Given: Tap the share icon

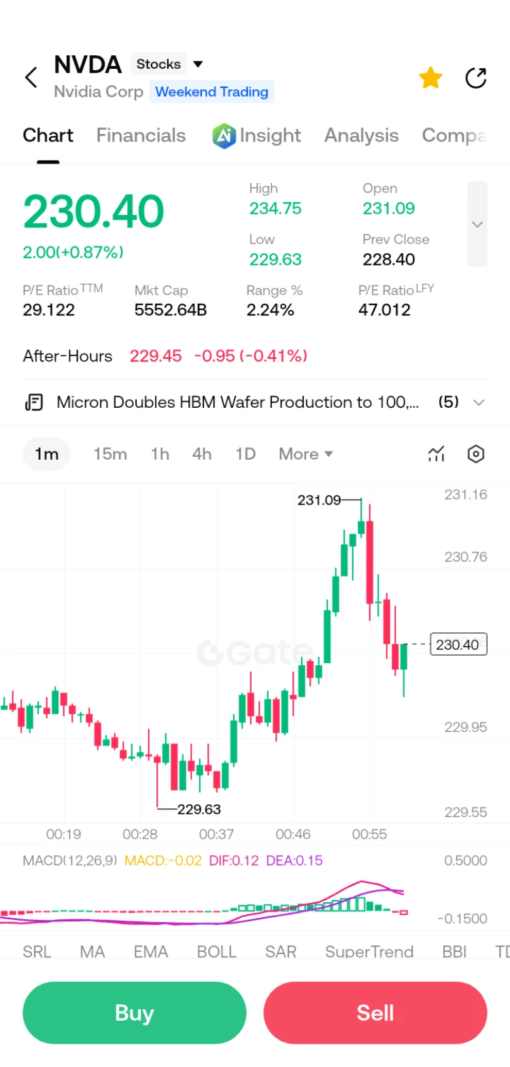Looking at the screenshot, I should tap(476, 78).
